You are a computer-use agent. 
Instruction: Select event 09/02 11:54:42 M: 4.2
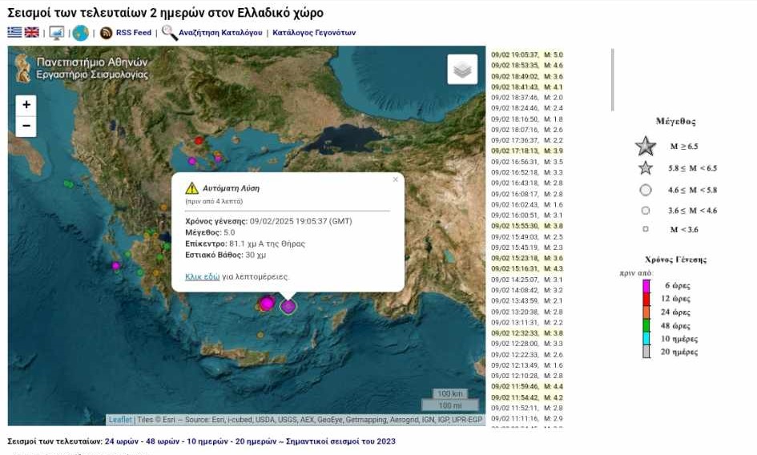coord(527,397)
